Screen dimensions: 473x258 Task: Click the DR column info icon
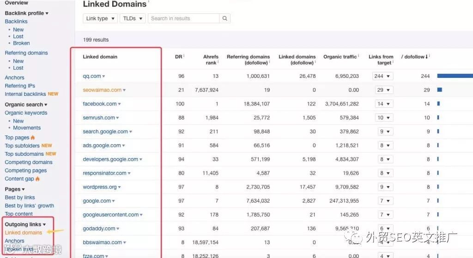[184, 55]
